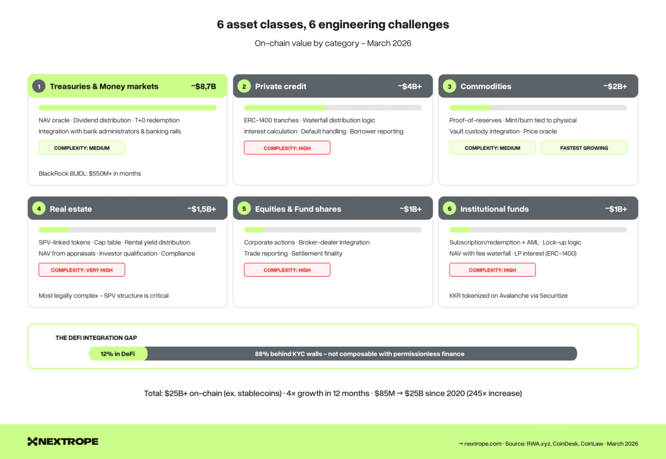
Task: Select the Treasuries & Money markets header
Action: point(104,86)
